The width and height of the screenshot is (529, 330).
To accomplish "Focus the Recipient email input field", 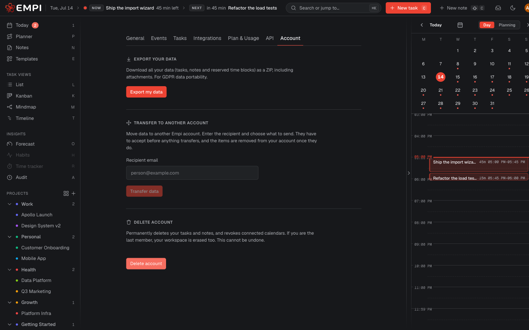I will 192,173.
